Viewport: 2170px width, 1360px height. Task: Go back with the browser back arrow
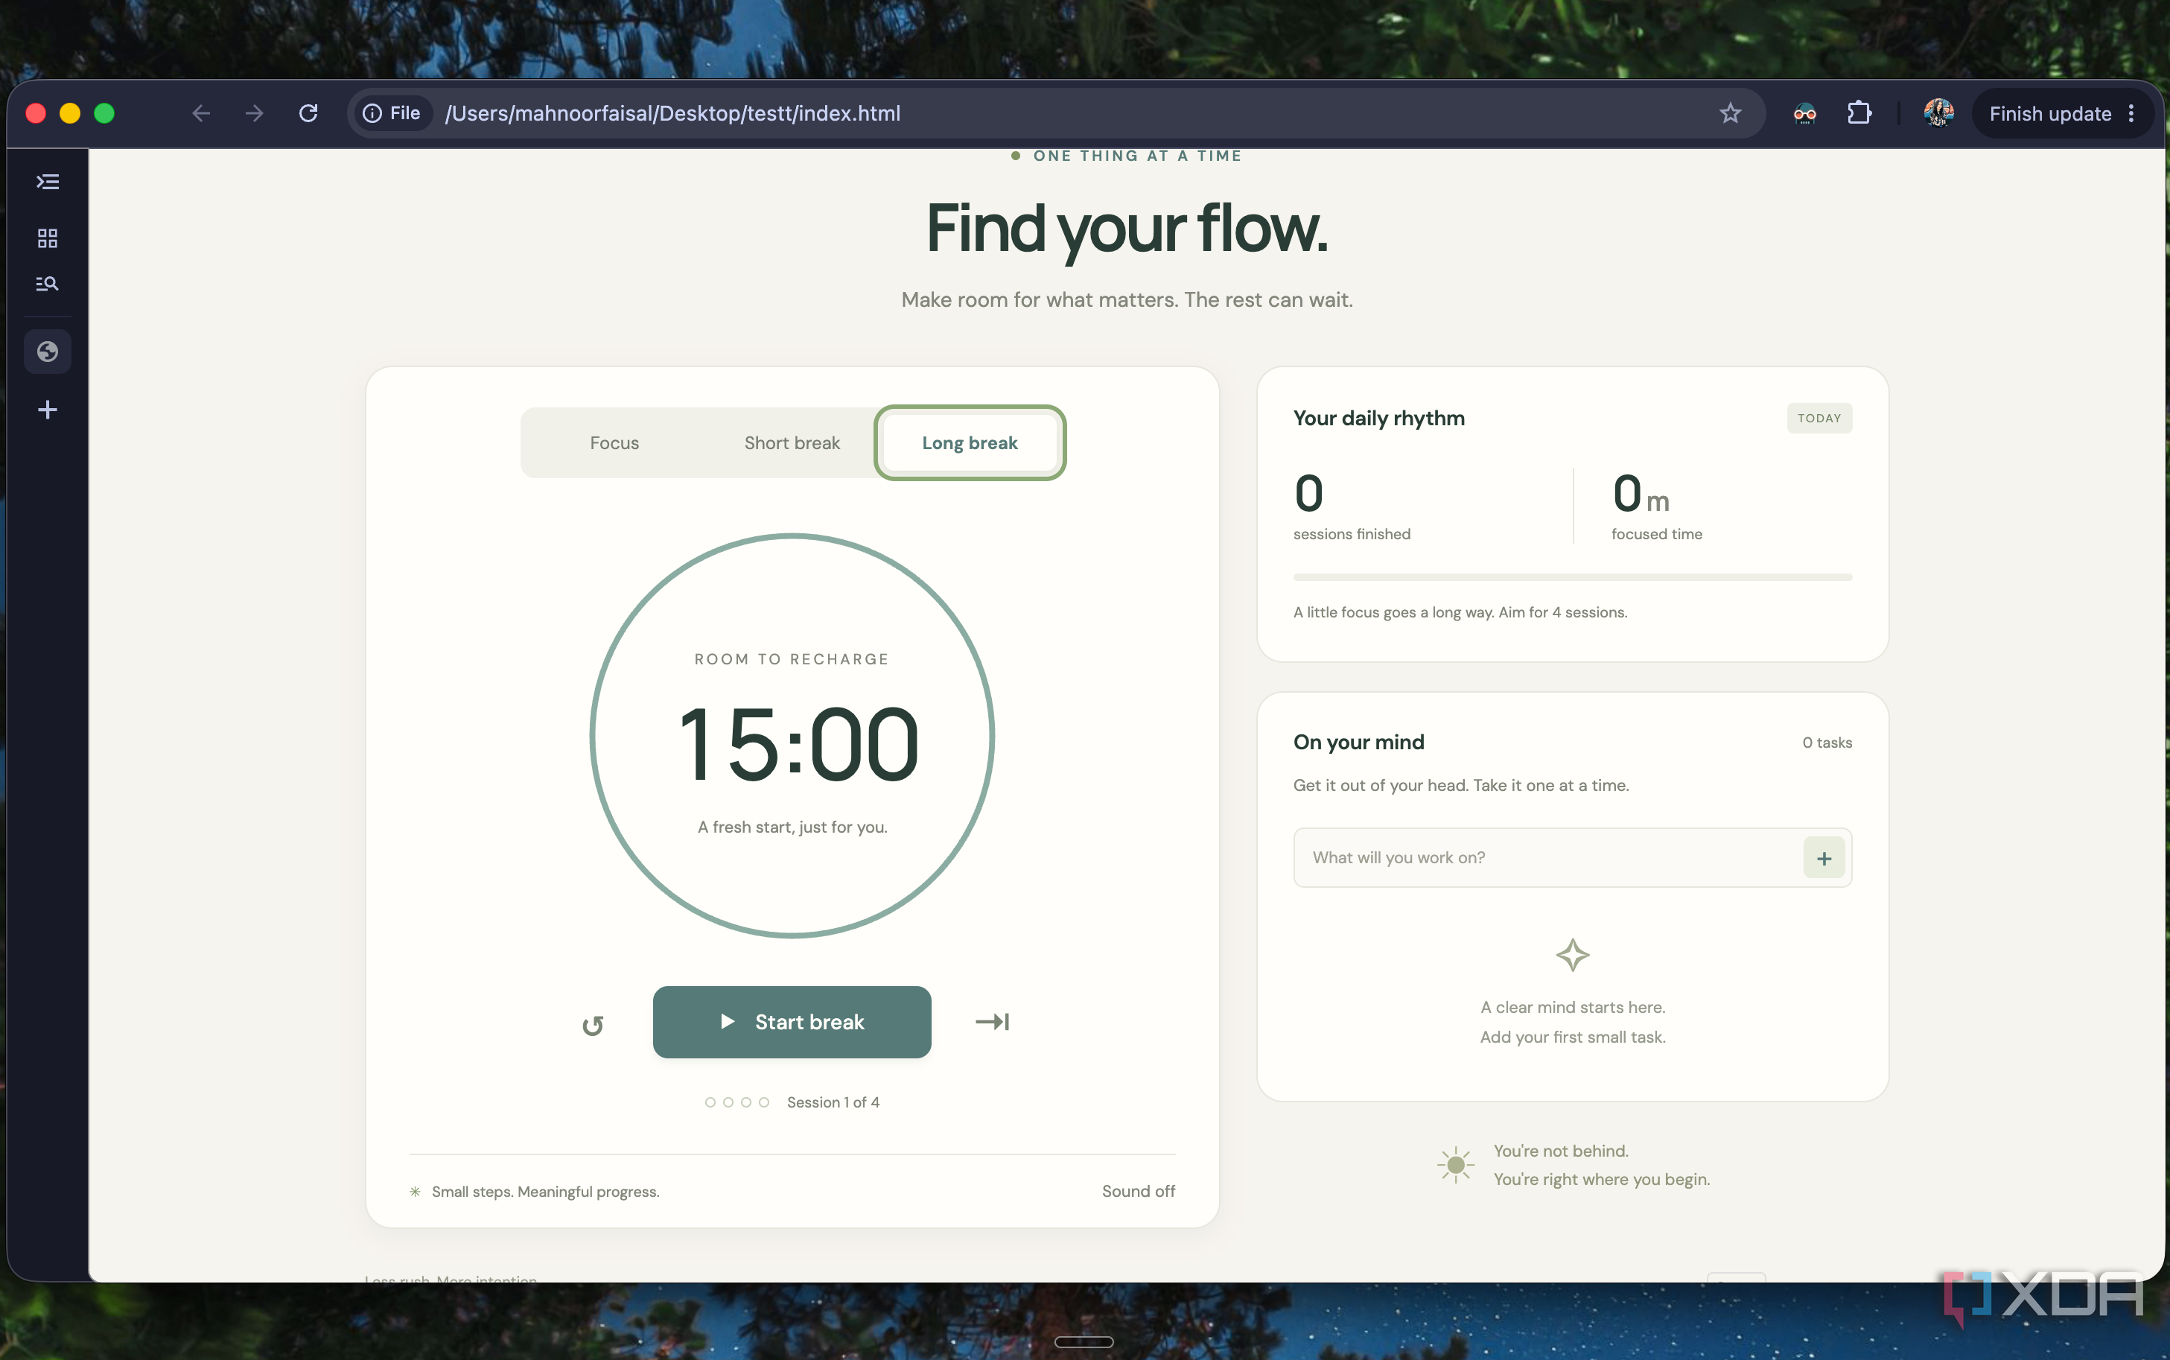click(x=202, y=113)
